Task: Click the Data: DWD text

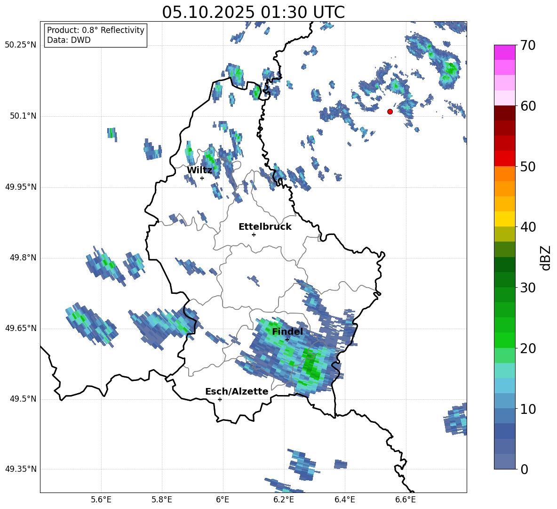Action: (69, 40)
